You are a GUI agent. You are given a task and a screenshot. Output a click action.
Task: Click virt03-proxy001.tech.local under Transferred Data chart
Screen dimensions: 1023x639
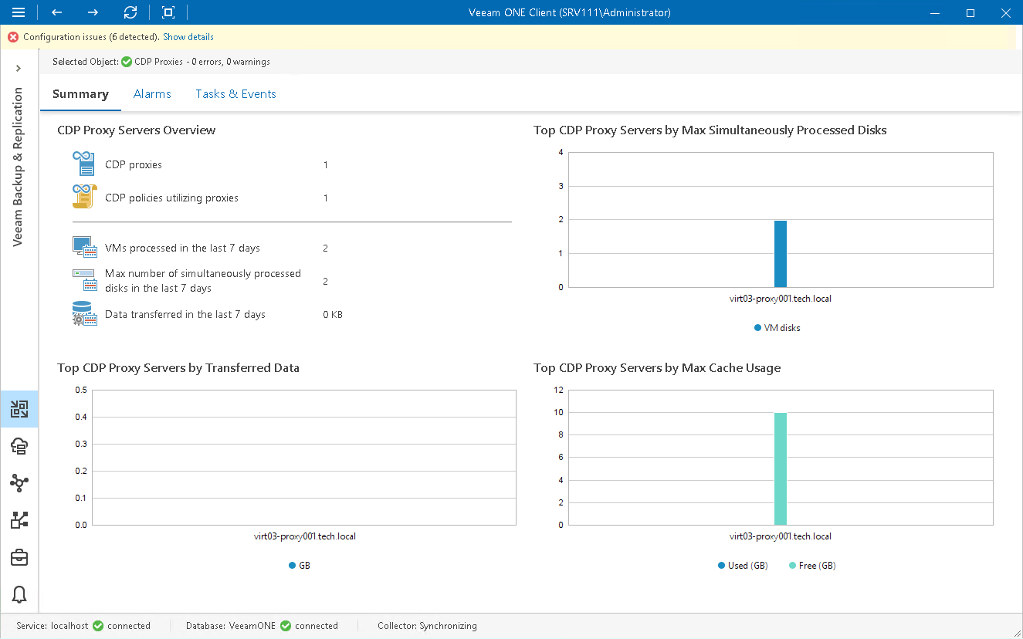coord(305,536)
